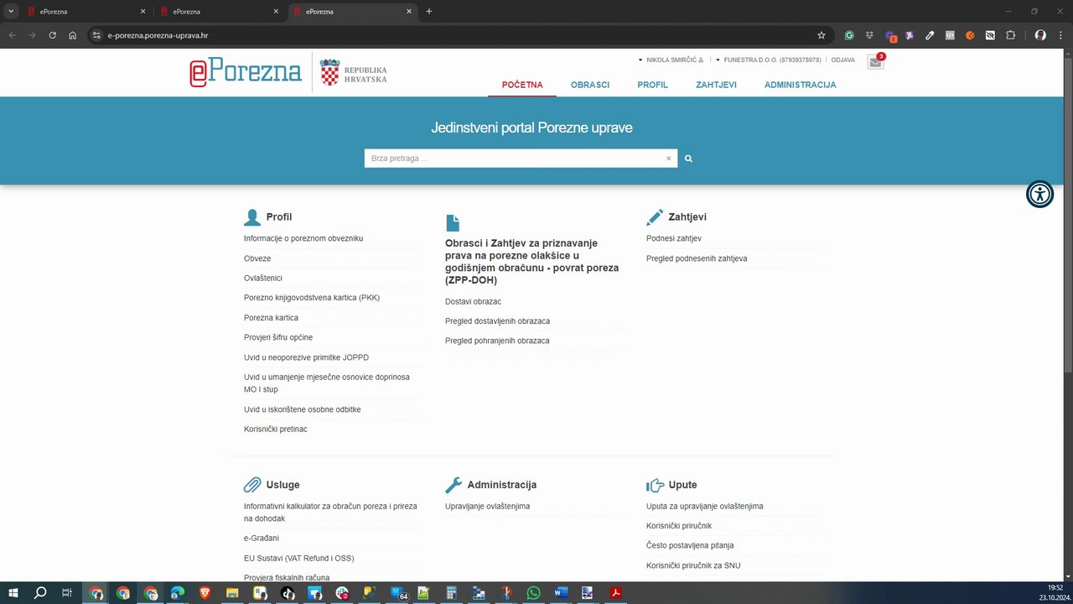Image resolution: width=1073 pixels, height=604 pixels.
Task: Open Task View on the taskbar
Action: (x=67, y=593)
